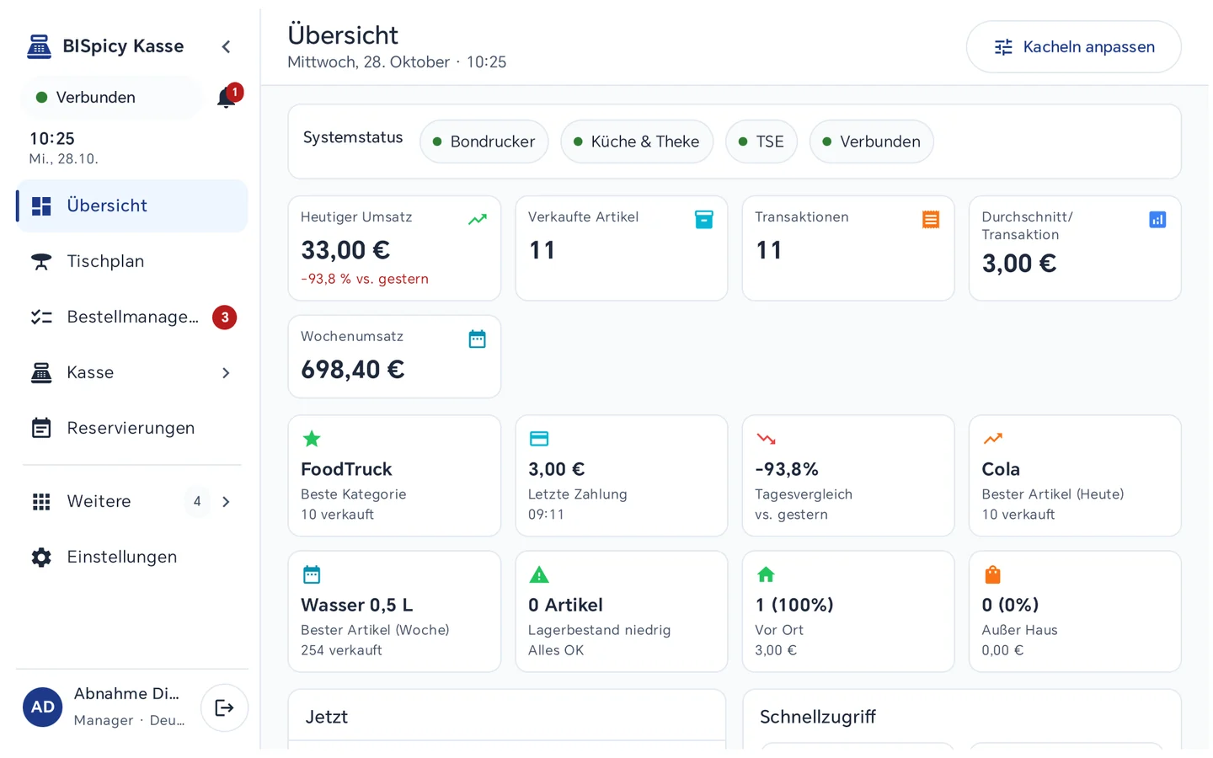Screen dimensions: 1213x758
Task: Click the Wochenumsatz value 698,40 €
Action: pos(353,370)
